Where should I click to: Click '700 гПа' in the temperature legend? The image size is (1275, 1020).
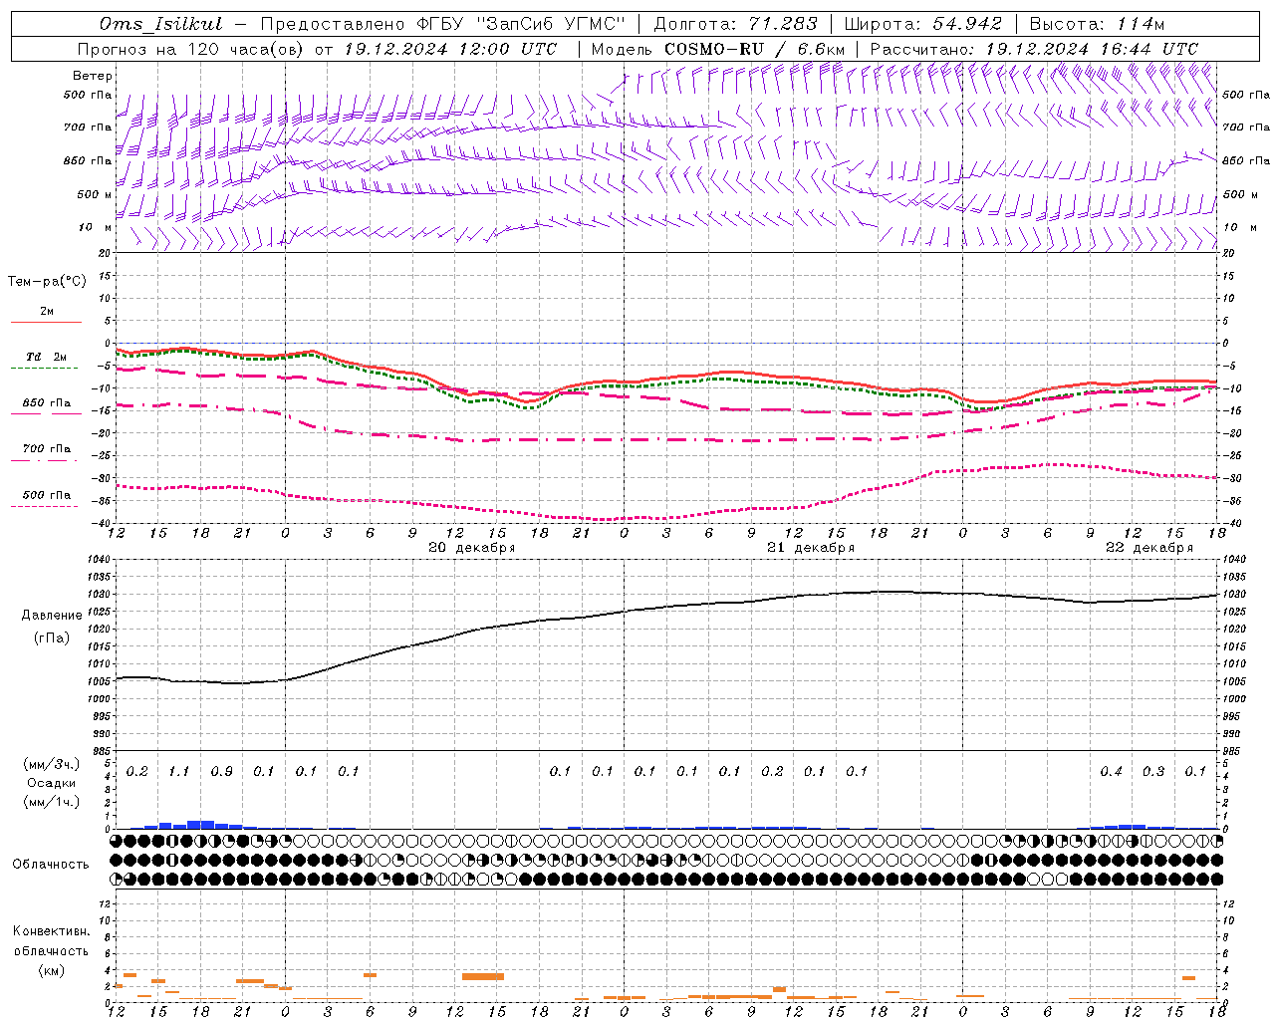coord(47,449)
